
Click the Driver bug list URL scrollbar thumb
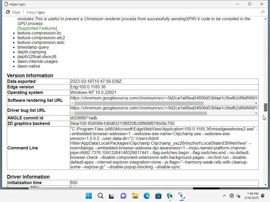pos(141,113)
